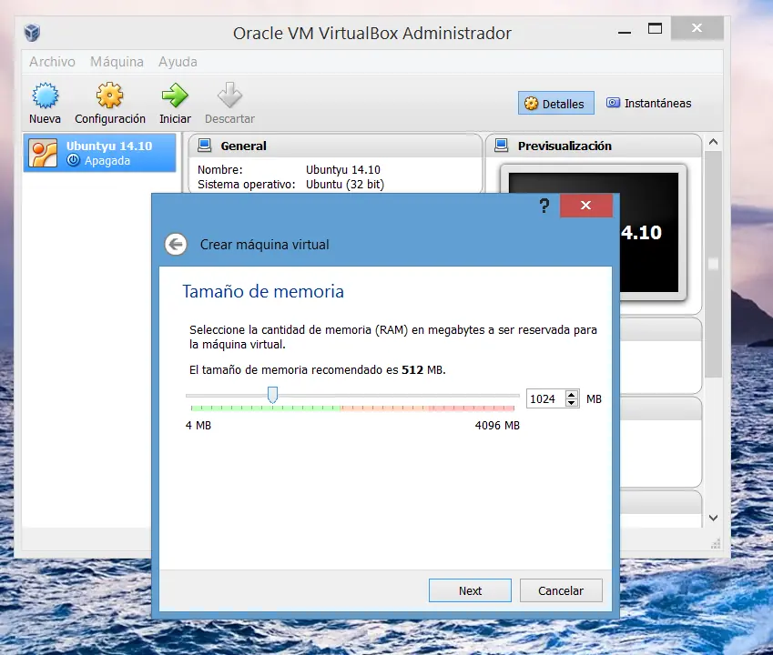Image resolution: width=773 pixels, height=655 pixels.
Task: Open the Archivo menu
Action: coord(52,62)
